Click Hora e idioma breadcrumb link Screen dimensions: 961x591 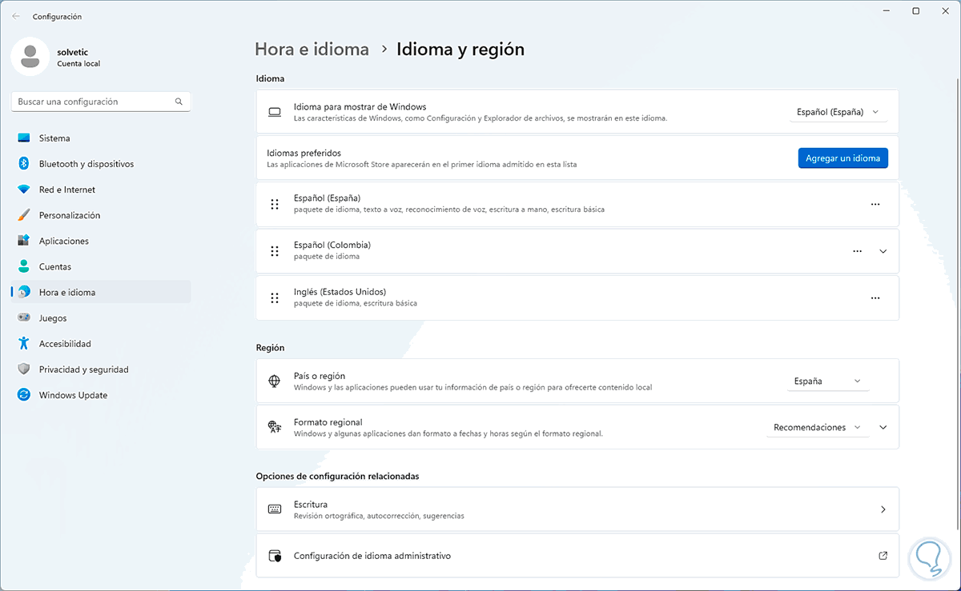312,50
